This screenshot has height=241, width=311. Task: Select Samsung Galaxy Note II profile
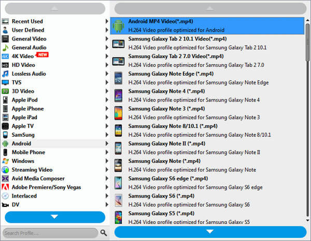click(207, 148)
